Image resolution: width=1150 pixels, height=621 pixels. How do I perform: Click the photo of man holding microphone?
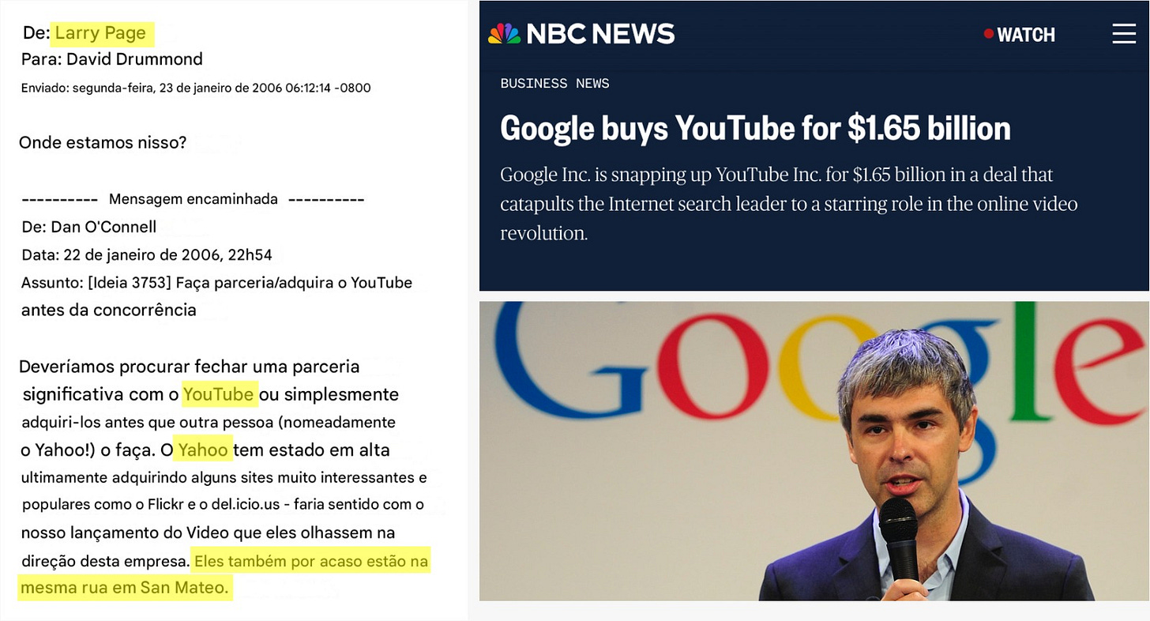pyautogui.click(x=814, y=450)
